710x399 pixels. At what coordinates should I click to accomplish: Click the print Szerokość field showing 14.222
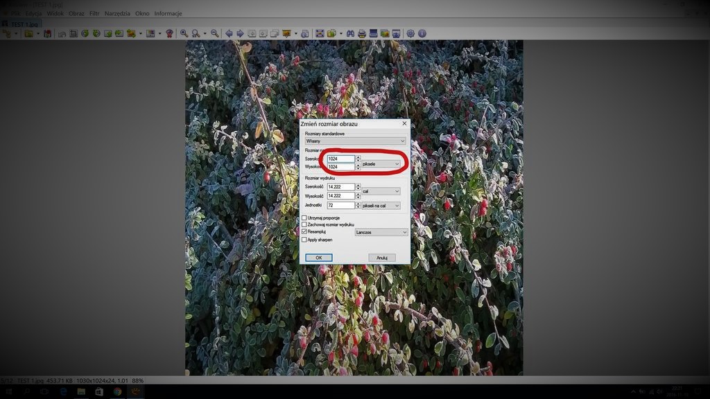pyautogui.click(x=341, y=187)
